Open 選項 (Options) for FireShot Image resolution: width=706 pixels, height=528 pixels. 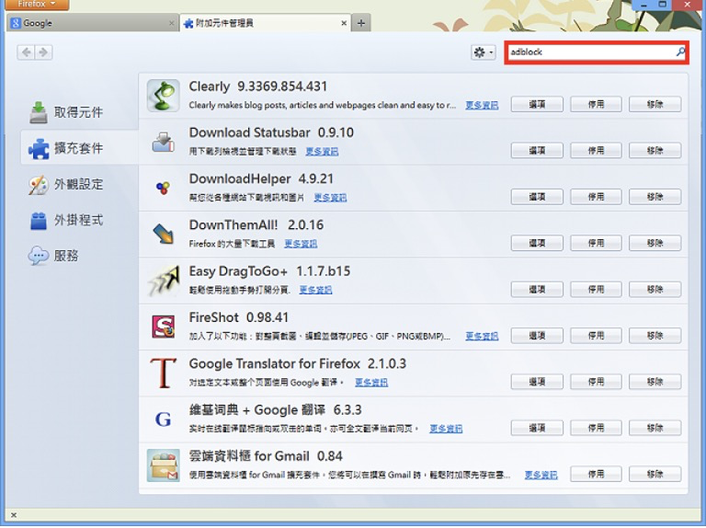tap(537, 336)
